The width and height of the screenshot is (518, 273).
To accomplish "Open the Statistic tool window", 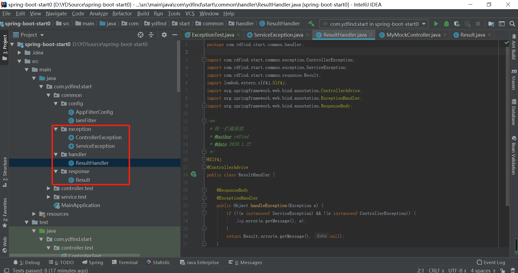I will [158, 262].
